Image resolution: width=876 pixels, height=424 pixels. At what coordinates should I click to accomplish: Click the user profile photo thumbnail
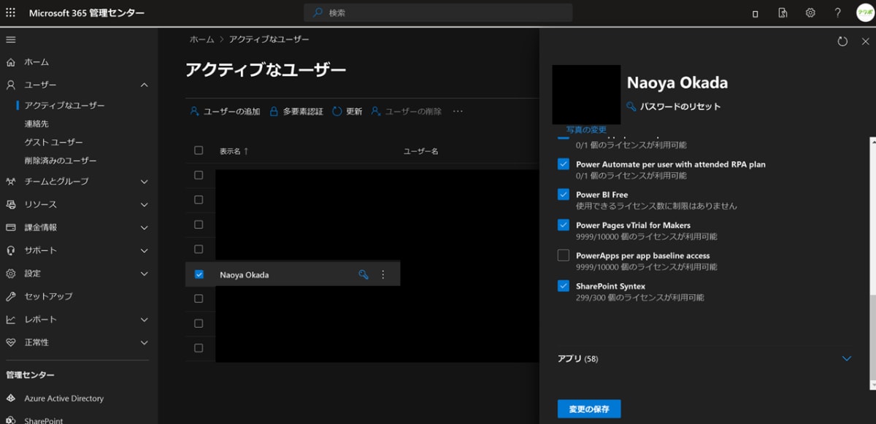(x=586, y=94)
